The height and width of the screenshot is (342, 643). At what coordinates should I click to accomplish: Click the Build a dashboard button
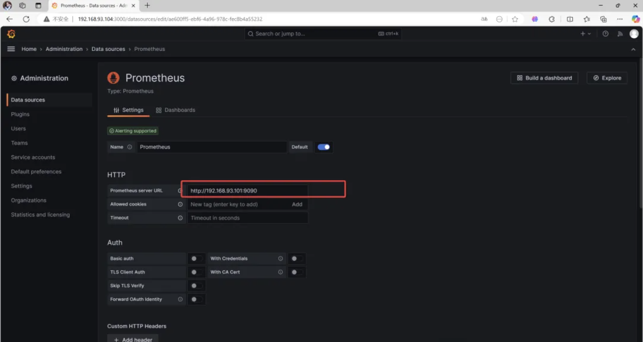point(544,78)
